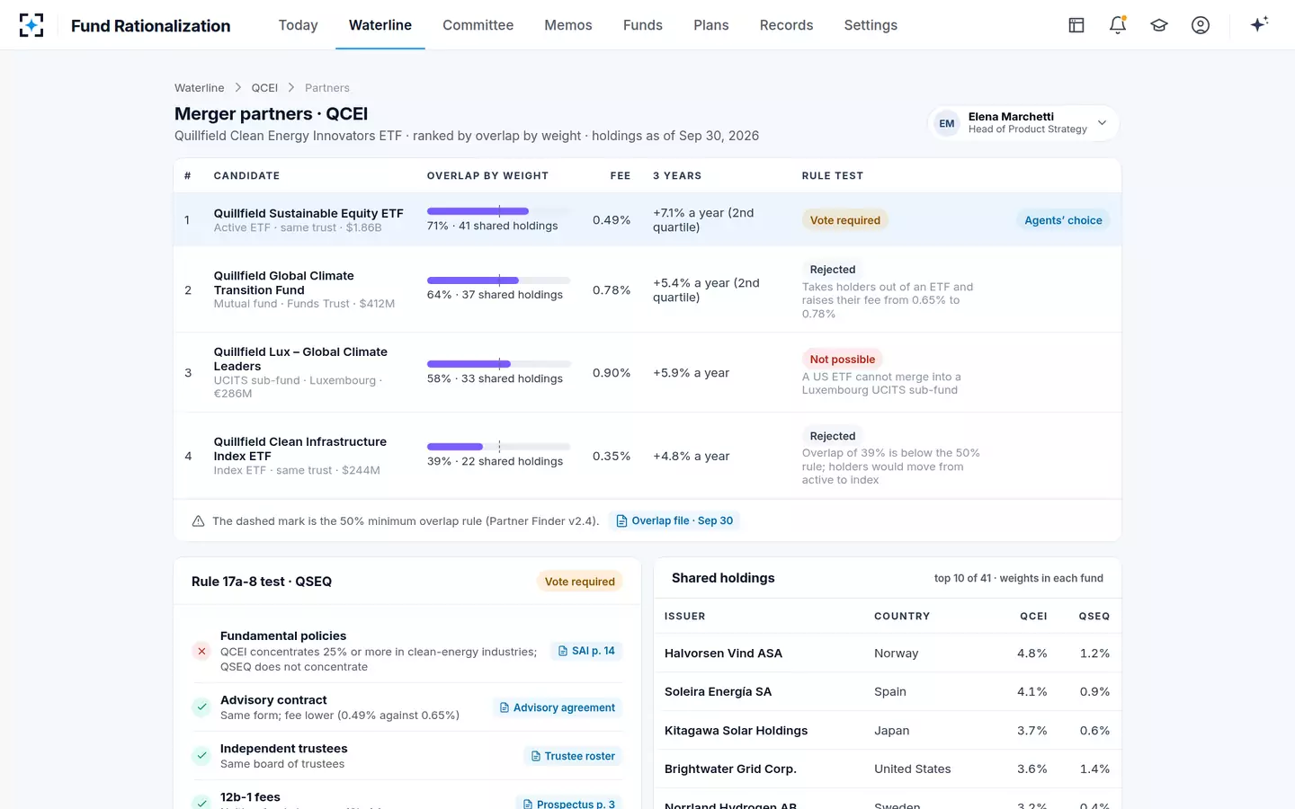Open the user account icon

[1201, 25]
